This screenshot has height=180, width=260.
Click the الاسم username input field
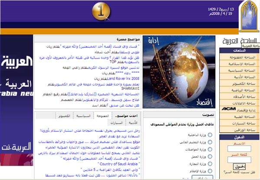239,149
